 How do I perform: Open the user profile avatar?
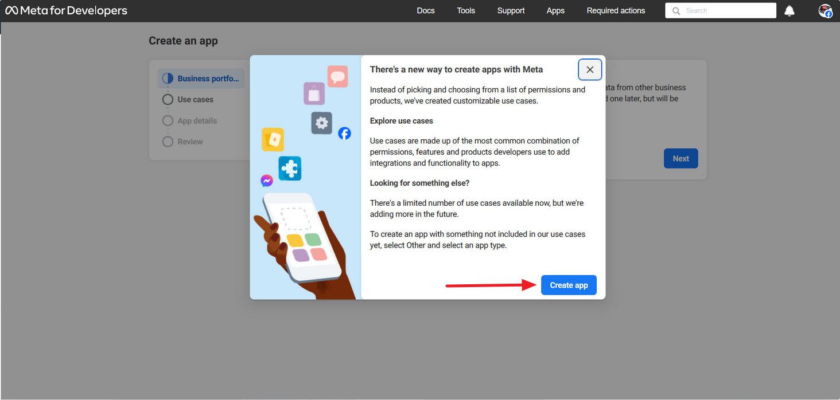[x=825, y=10]
